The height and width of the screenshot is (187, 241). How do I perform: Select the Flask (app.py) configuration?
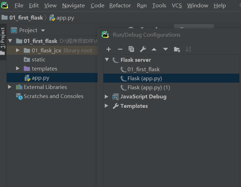click(145, 78)
